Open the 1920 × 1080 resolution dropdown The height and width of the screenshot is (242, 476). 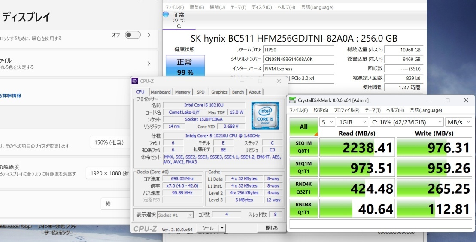coord(108,173)
